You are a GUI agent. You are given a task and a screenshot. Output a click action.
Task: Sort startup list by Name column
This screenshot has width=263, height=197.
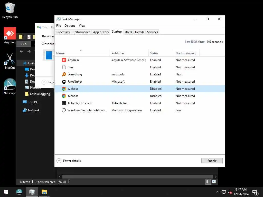(82, 53)
